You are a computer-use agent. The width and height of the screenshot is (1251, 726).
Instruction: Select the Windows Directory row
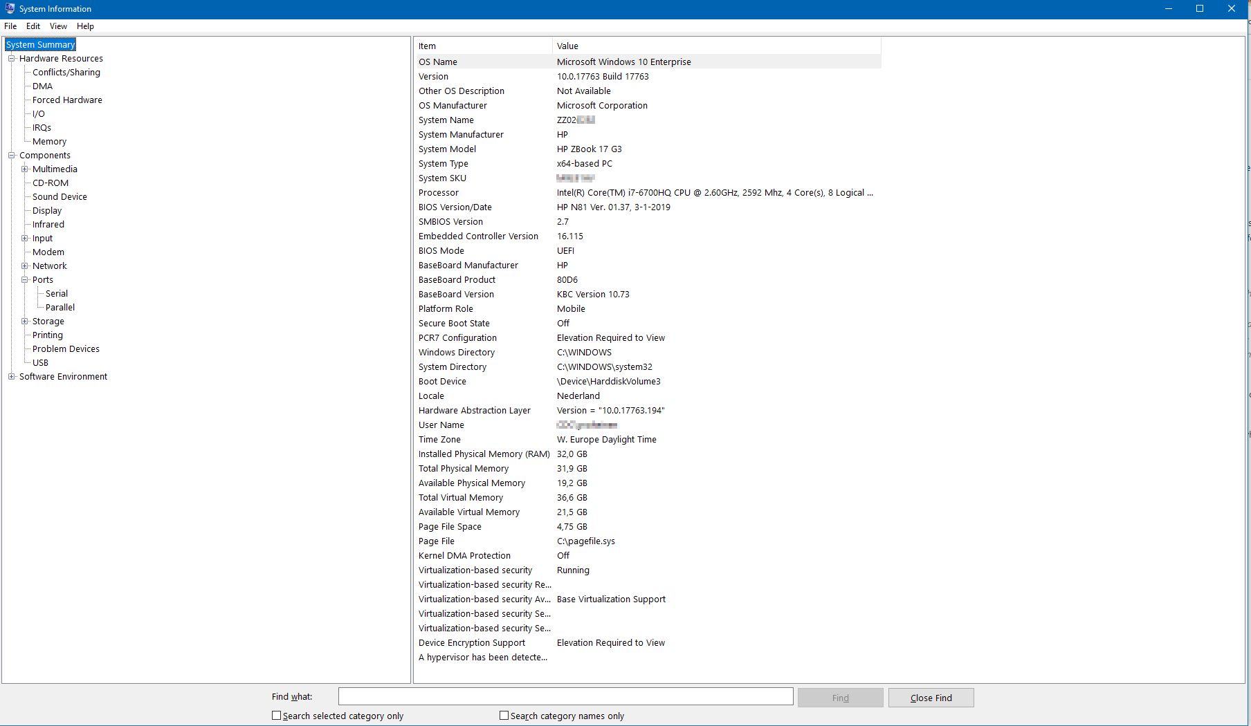coord(648,353)
